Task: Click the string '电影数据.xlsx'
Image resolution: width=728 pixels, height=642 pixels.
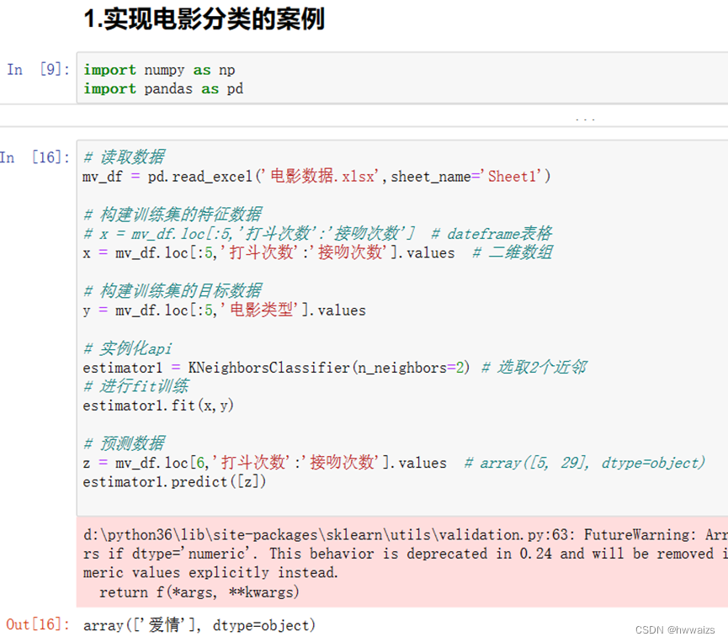Action: coord(321,177)
